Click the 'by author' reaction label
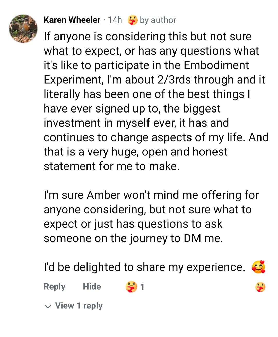The width and height of the screenshot is (278, 337). click(158, 20)
